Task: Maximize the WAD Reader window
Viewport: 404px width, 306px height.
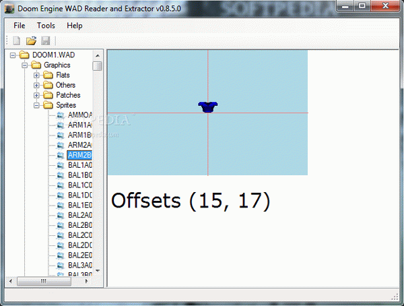Action: [362, 5]
